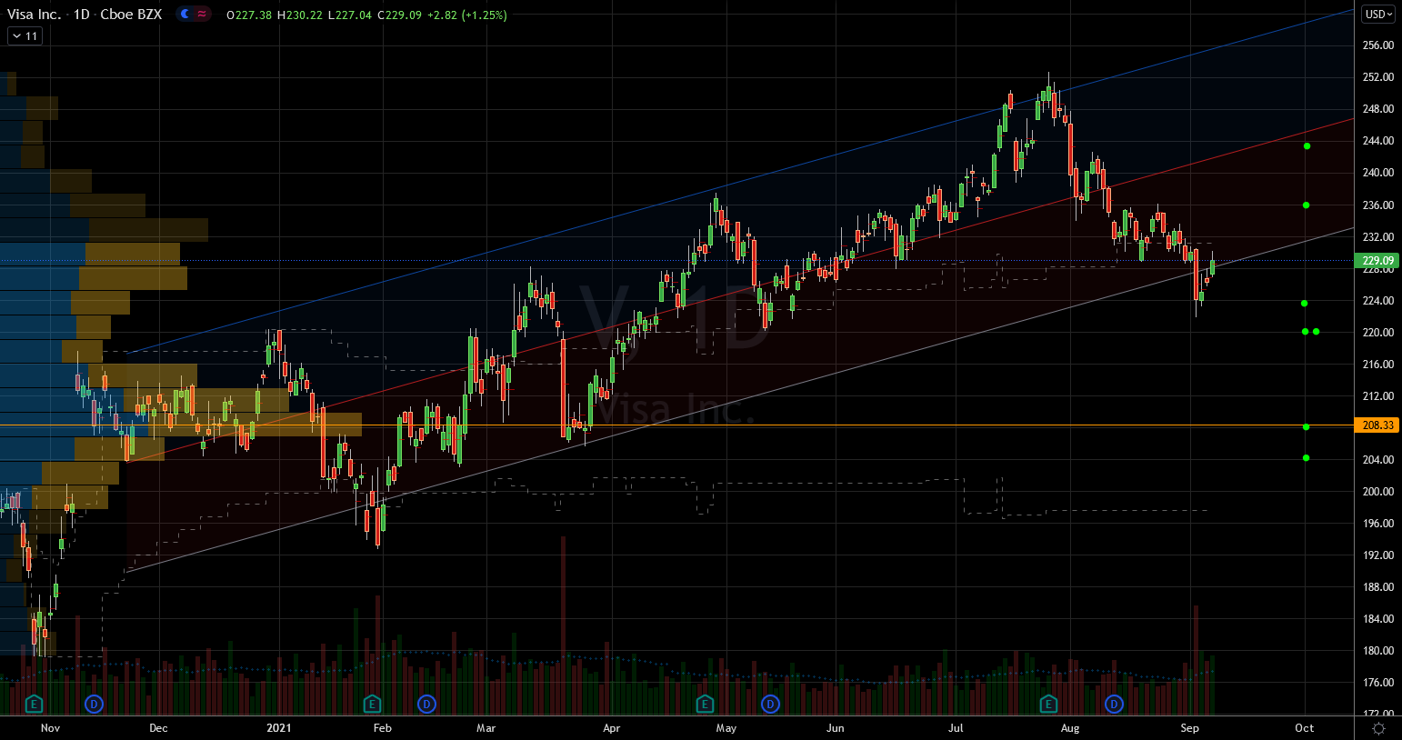Click the 232.00 price axis label
The width and height of the screenshot is (1402, 740).
tap(1378, 237)
